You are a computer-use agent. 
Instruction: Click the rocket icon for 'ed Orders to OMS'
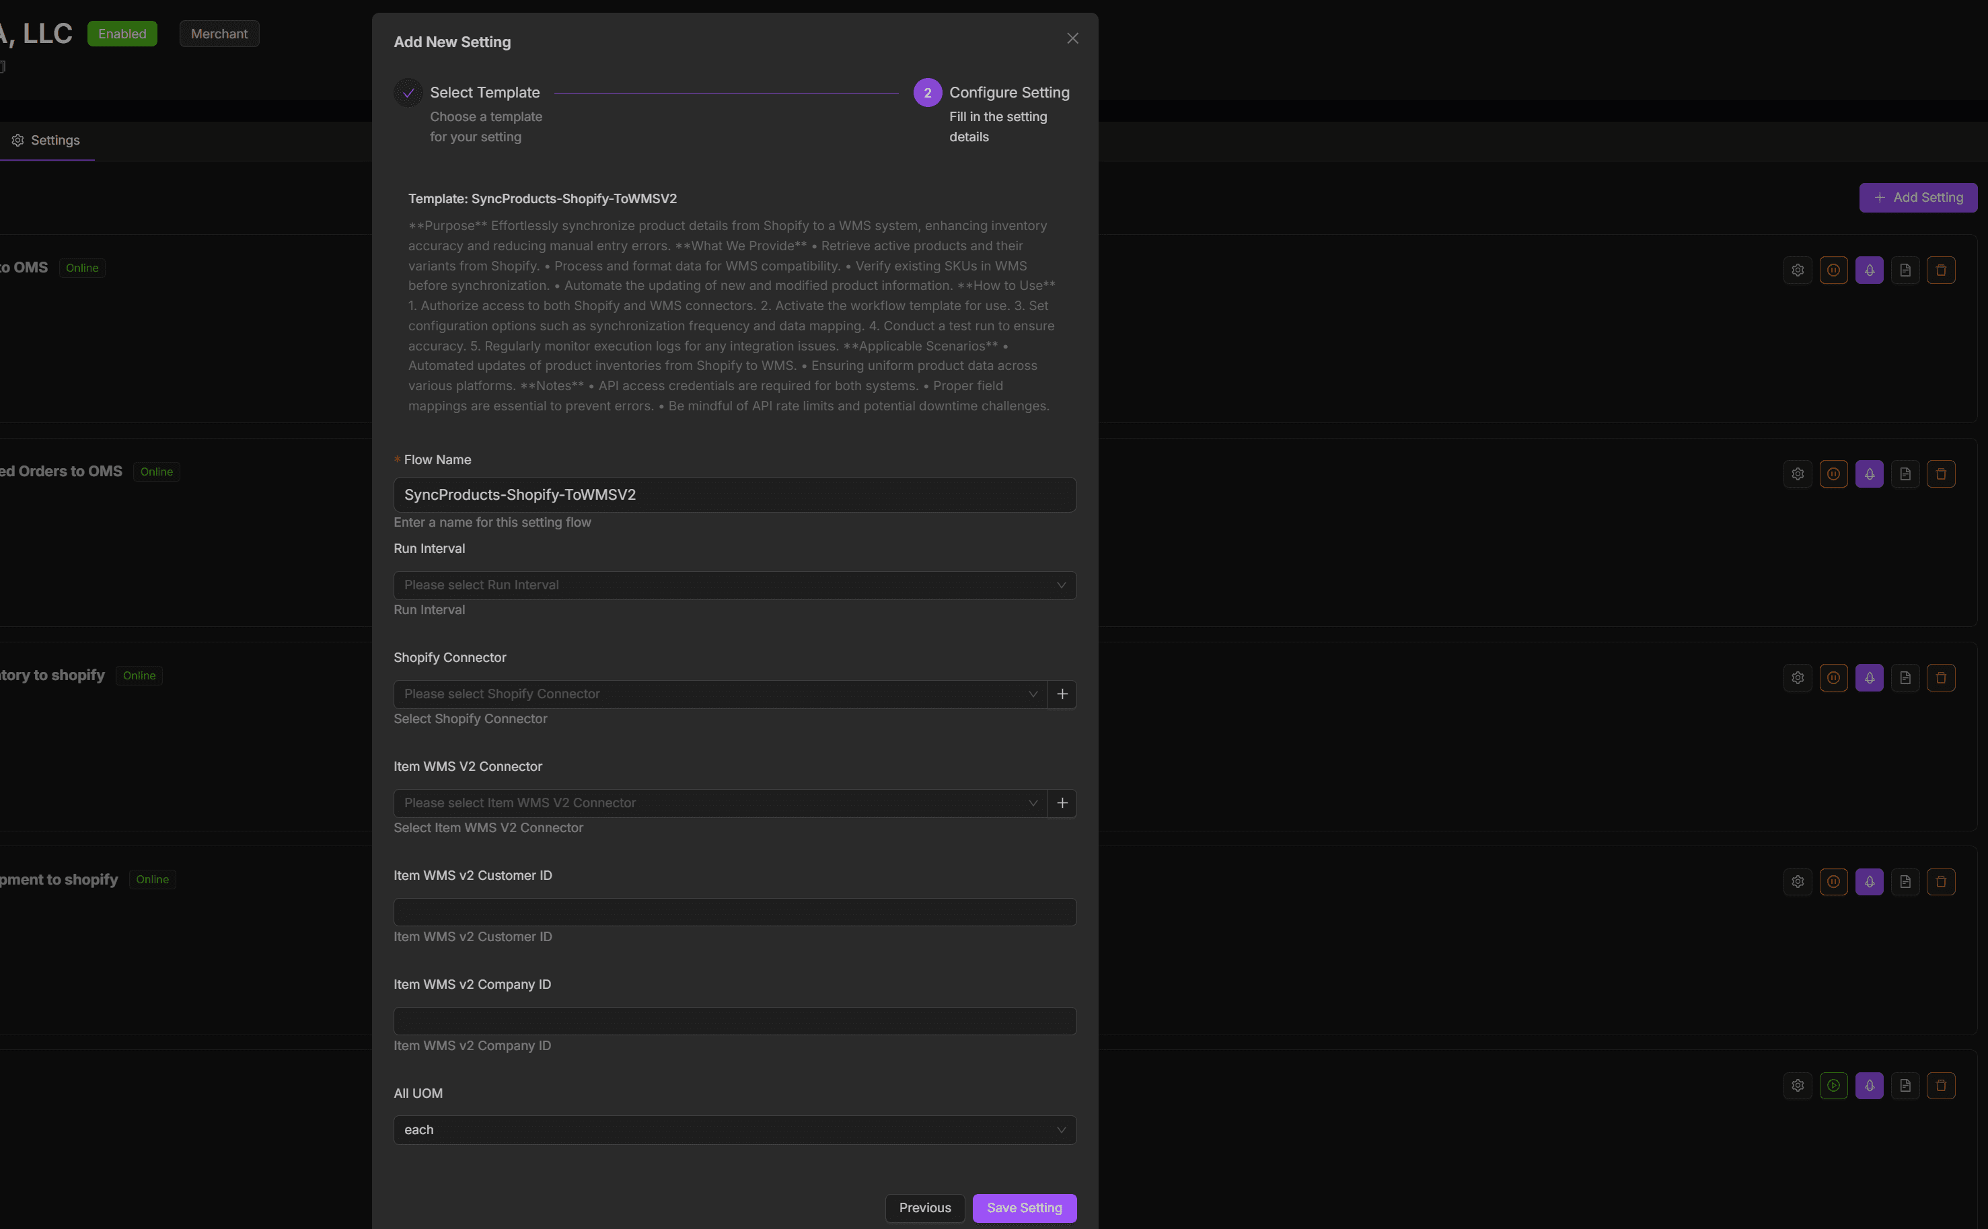click(x=1868, y=474)
